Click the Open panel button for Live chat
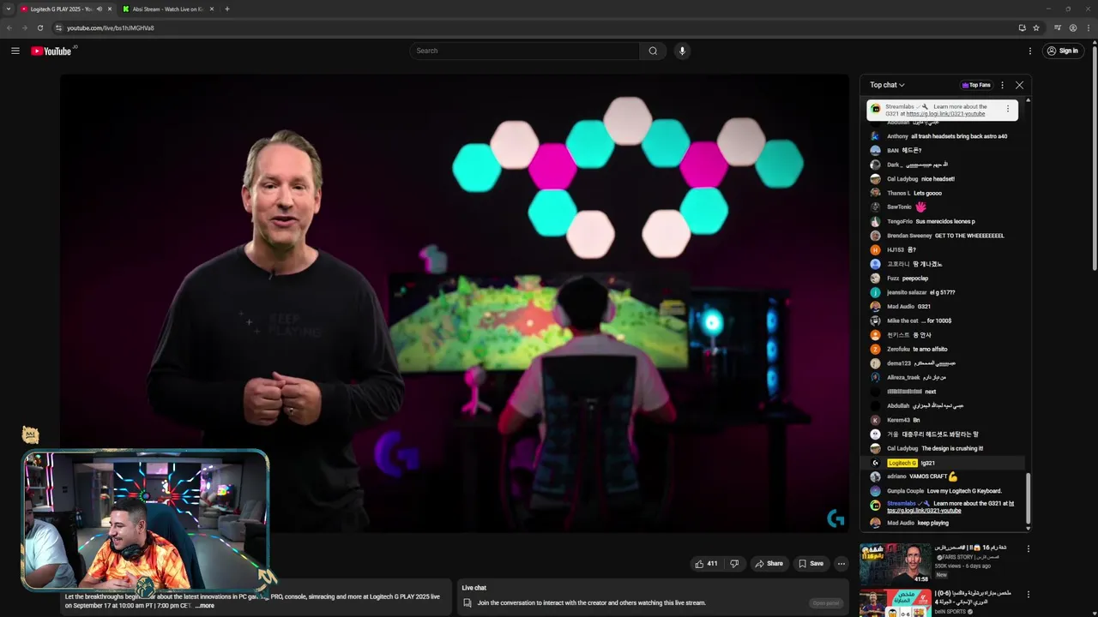 (825, 602)
